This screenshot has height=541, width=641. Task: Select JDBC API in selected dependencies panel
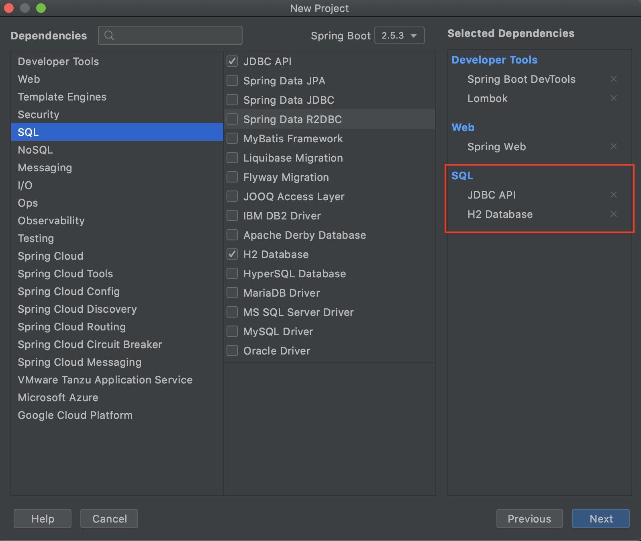pos(491,195)
